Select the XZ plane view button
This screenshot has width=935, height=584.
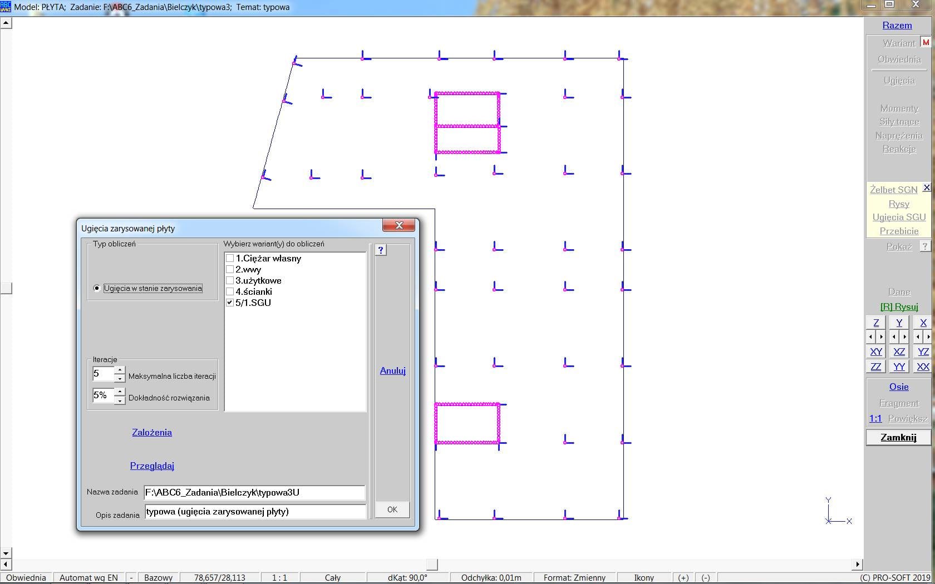[899, 352]
